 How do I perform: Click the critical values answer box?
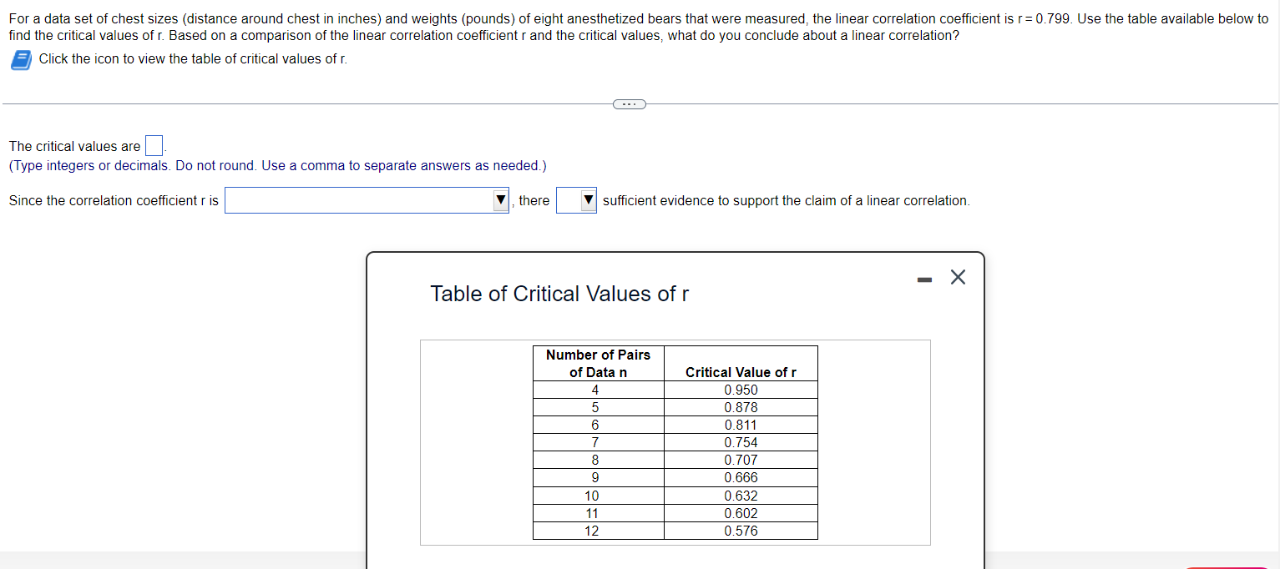pos(154,145)
